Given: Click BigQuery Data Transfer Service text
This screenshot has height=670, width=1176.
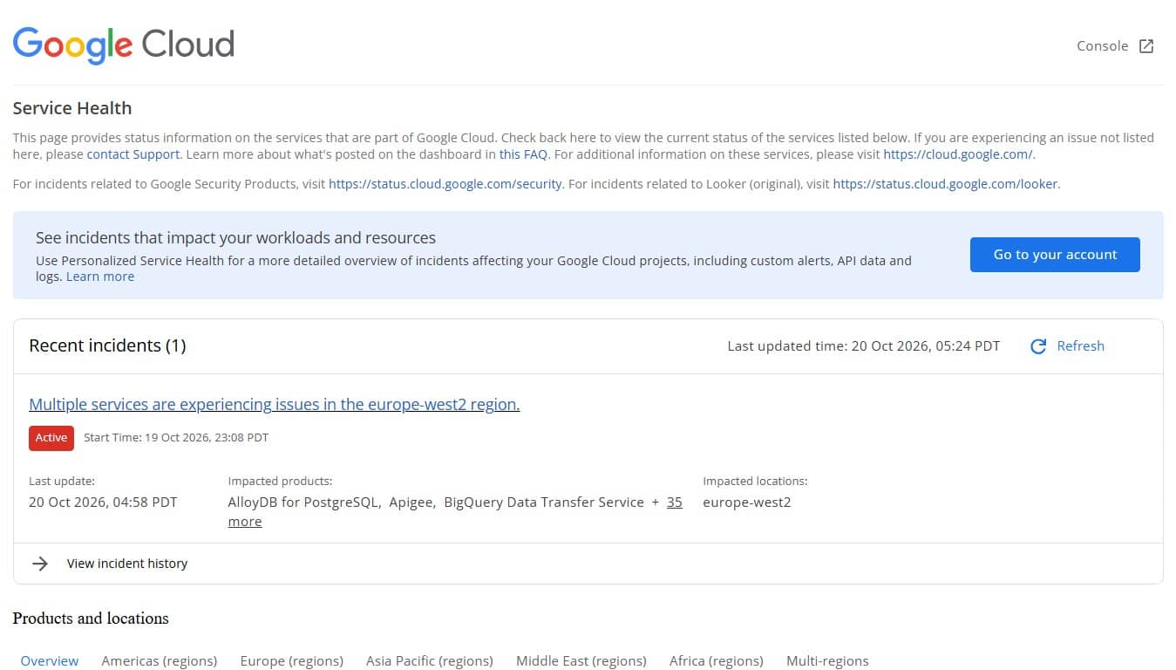Looking at the screenshot, I should pos(544,502).
